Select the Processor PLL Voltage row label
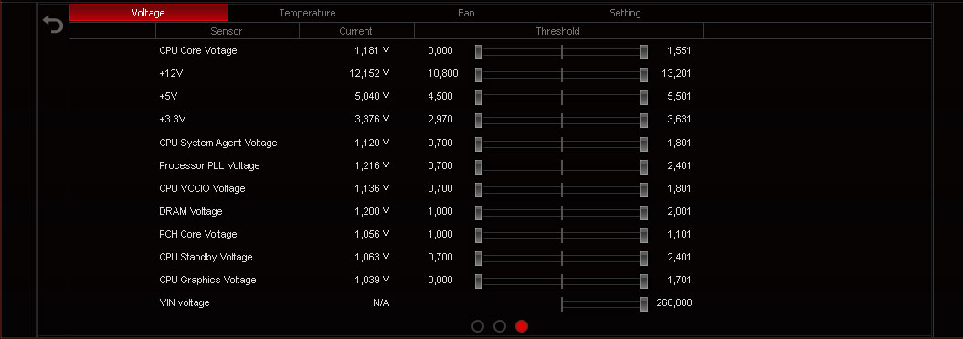The image size is (963, 339). 209,165
